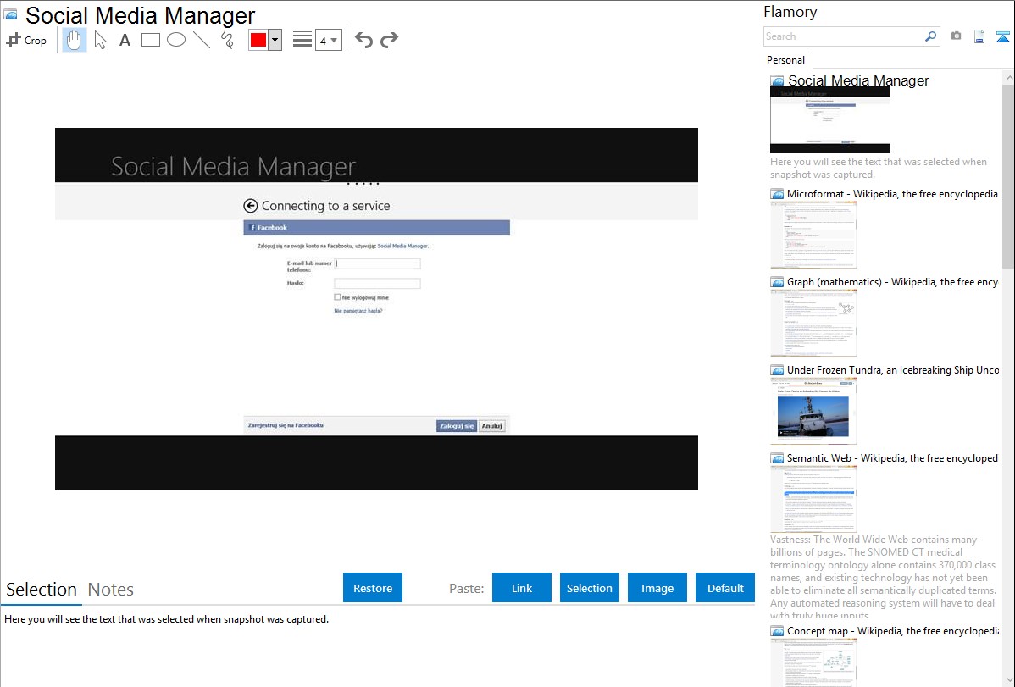Click the icon beside Under Frozen Tundra entry
The width and height of the screenshot is (1015, 687).
(778, 369)
